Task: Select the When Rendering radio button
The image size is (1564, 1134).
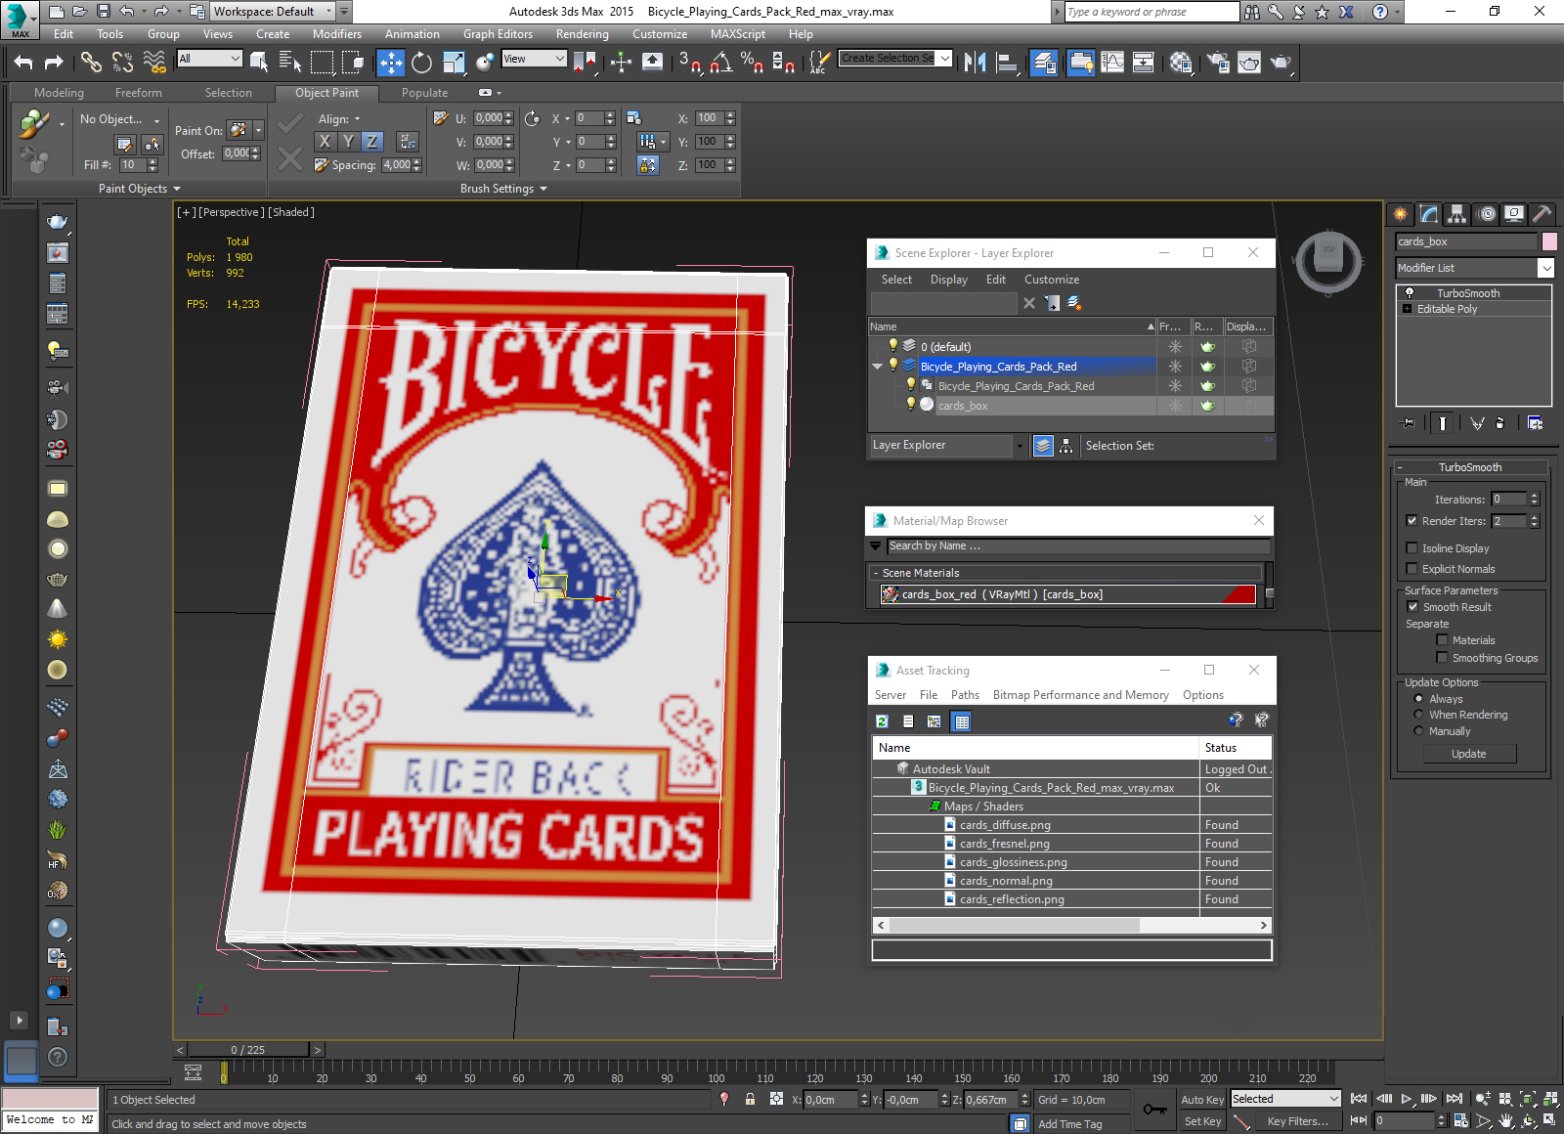Action: pos(1418,715)
